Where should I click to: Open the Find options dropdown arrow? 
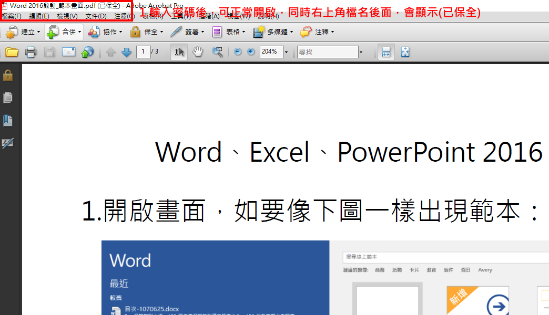(361, 52)
